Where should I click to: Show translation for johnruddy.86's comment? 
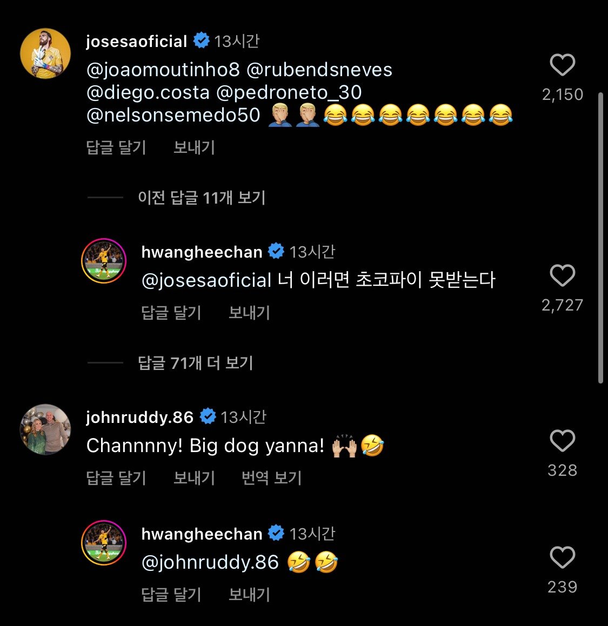[x=270, y=477]
